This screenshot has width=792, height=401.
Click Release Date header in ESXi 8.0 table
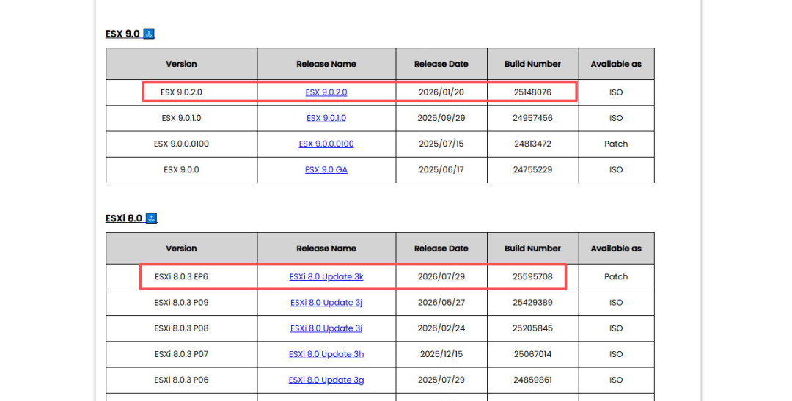tap(441, 249)
